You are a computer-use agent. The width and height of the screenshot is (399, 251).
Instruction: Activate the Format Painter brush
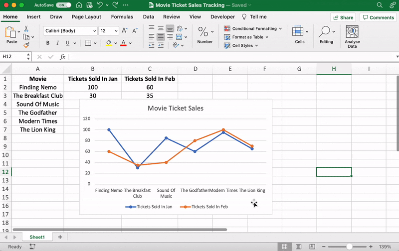26,45
